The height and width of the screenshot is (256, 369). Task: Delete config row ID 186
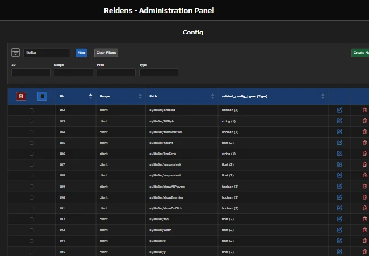364,154
